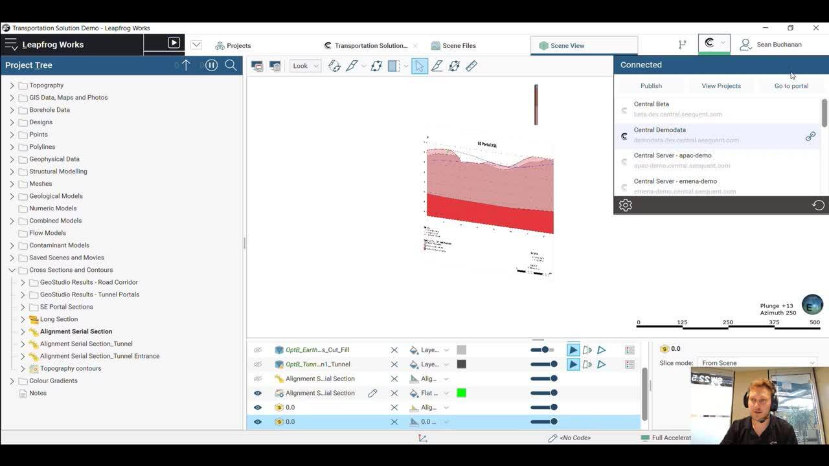Click the moving plane tool icon
Viewport: 829px width, 466px height.
376,66
